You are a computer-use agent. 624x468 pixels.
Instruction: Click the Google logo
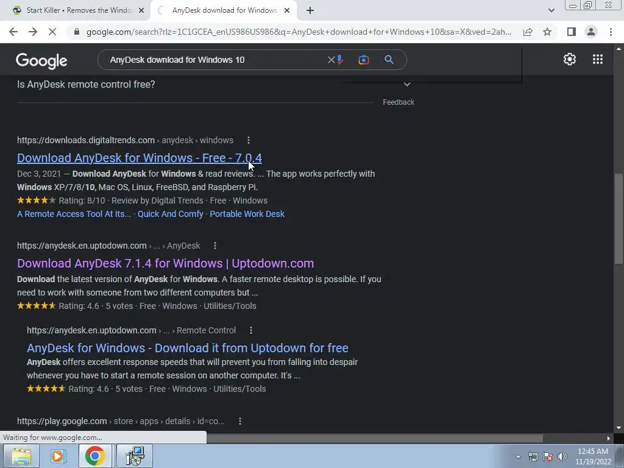[41, 60]
